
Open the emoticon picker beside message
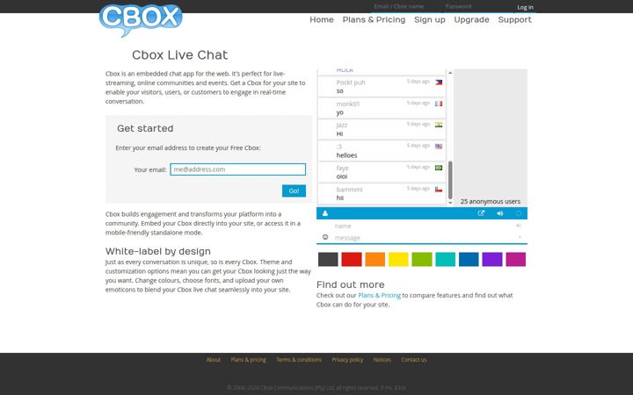(x=325, y=237)
